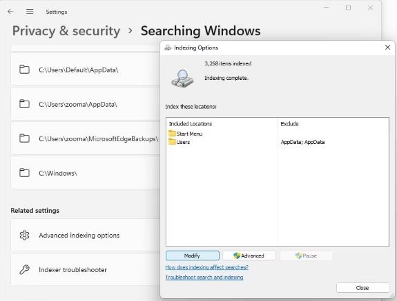Select folder icon for C:\Users\Default\AppData\
This screenshot has height=301, width=397.
pyautogui.click(x=24, y=70)
